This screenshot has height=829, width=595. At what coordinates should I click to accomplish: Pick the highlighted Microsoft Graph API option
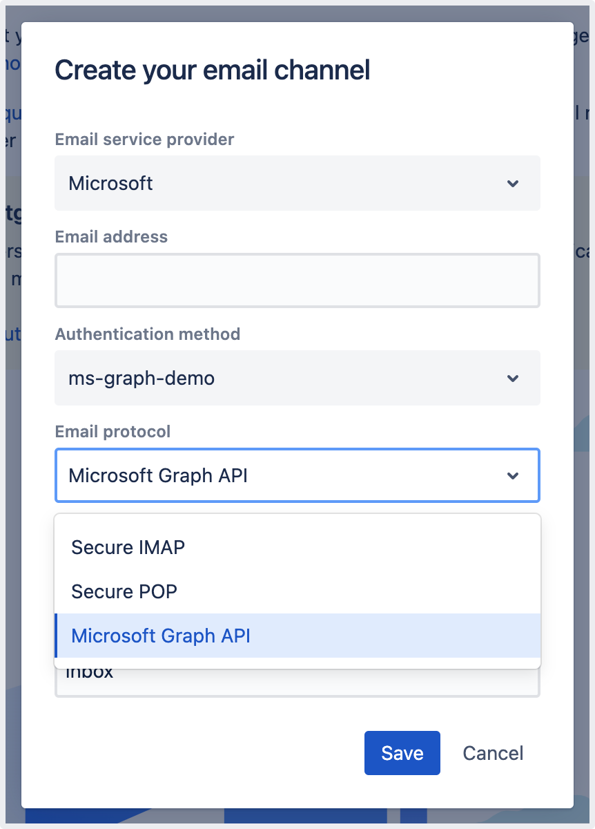click(x=161, y=636)
